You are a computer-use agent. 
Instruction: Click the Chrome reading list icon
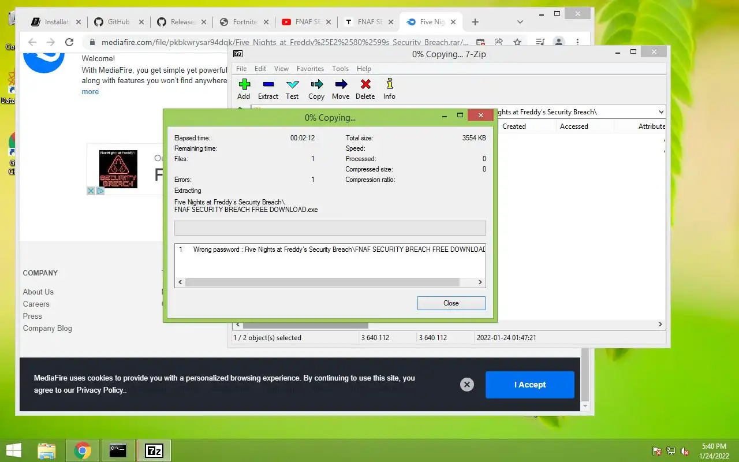539,42
